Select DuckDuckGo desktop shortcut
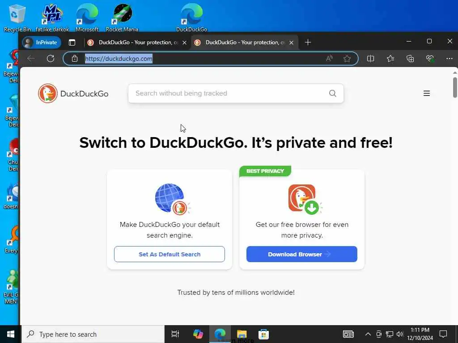The image size is (458, 343). (x=191, y=17)
